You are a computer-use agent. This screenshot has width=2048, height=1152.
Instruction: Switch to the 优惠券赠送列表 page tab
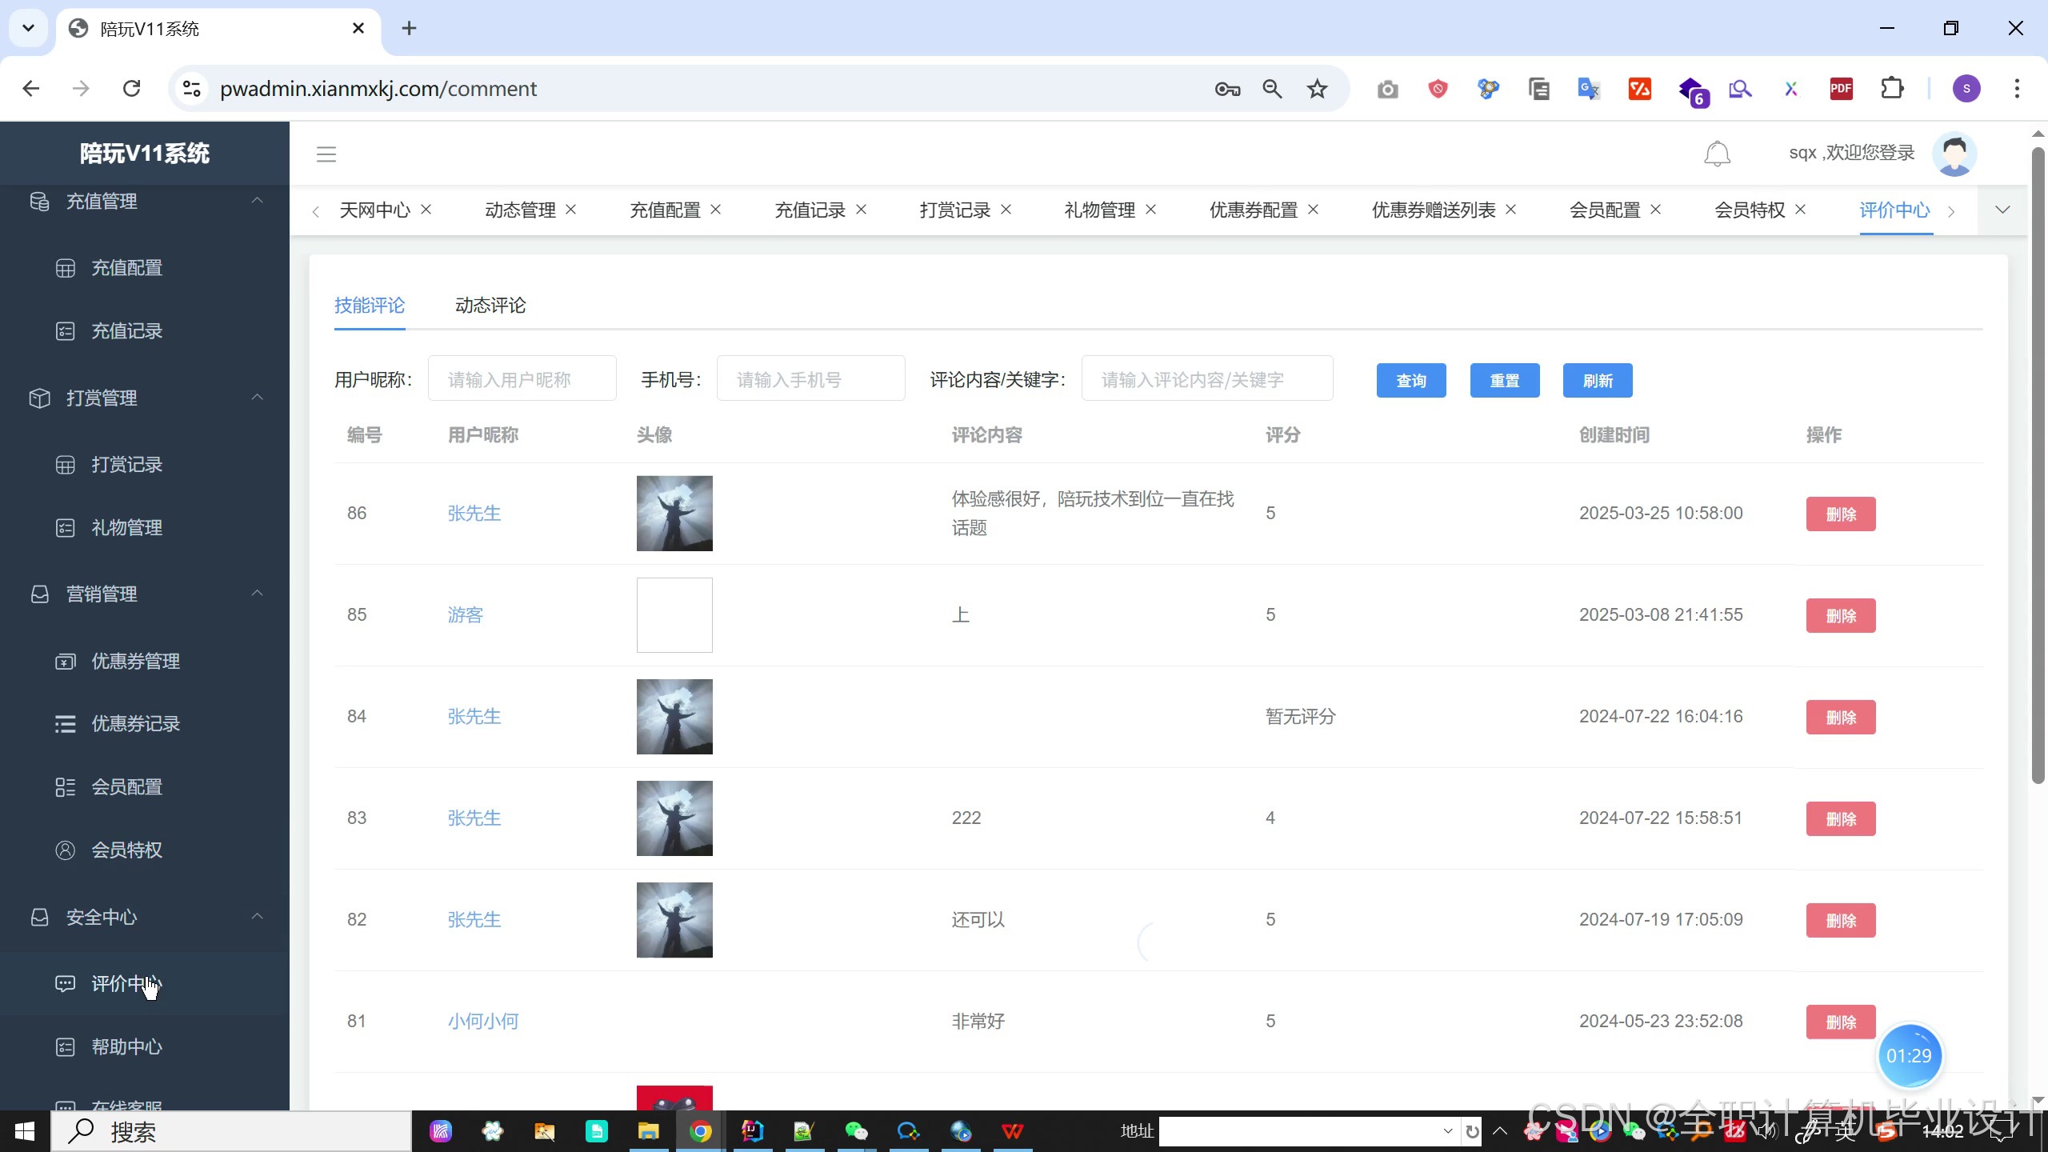coord(1434,210)
